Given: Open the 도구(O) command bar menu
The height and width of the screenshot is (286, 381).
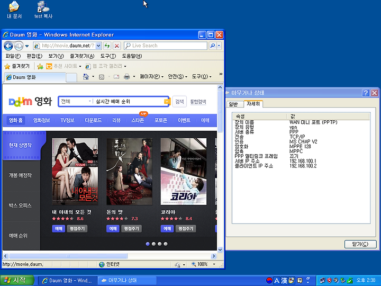Looking at the screenshot, I should pos(202,77).
